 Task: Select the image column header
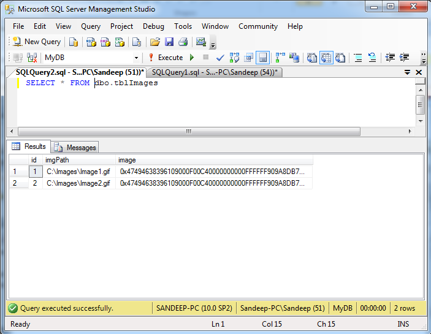point(214,160)
